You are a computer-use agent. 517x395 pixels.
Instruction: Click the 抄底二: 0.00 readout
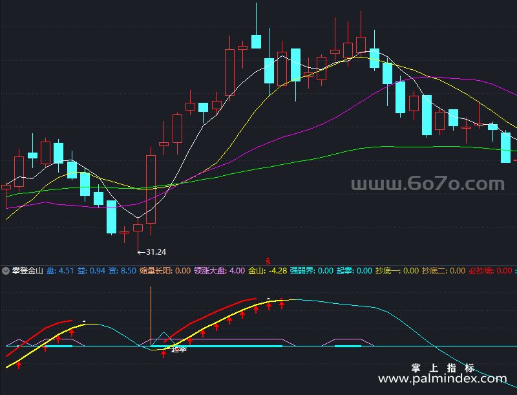[444, 271]
